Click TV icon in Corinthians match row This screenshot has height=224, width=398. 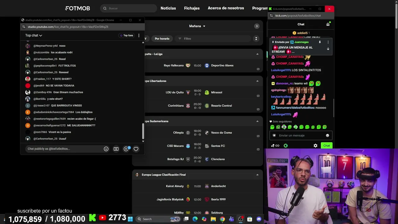tap(258, 109)
